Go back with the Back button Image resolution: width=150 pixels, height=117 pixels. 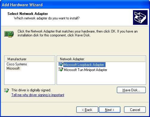[x=87, y=110]
